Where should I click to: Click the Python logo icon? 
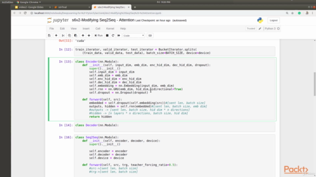click(x=260, y=20)
